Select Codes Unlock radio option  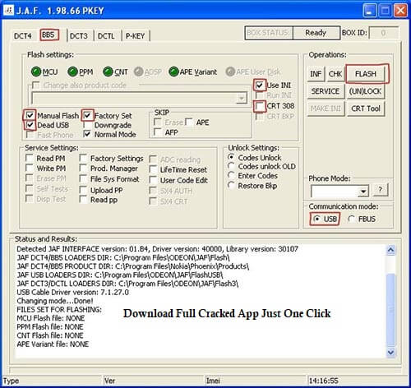click(231, 158)
